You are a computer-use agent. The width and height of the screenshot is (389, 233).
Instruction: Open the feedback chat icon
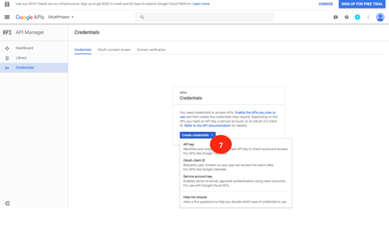point(335,17)
